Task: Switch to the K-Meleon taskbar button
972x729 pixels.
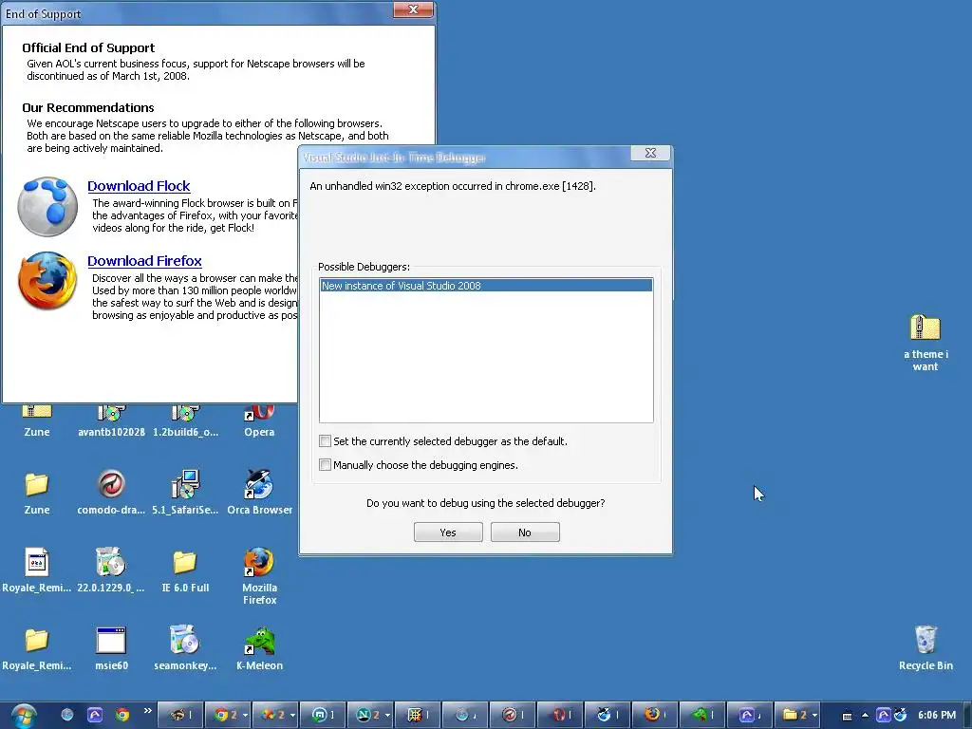Action: click(702, 715)
